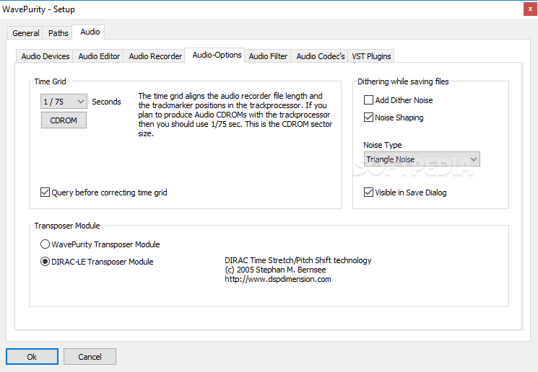
Task: Click the DIRAC Time Stretch/Pitch Shift technology text
Action: (298, 260)
